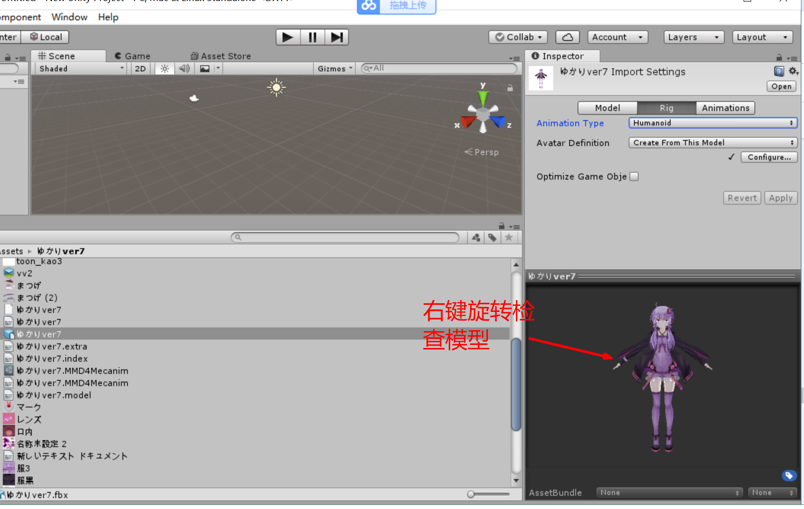This screenshot has width=804, height=509.
Task: Switch to the Game tab
Action: coord(133,56)
